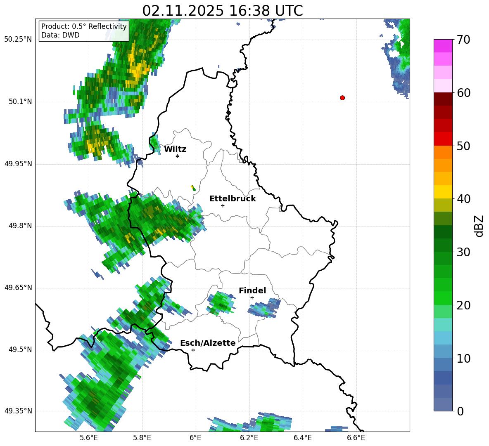Pick the magenta colorbar band just below 70
This screenshot has height=446, width=489.
point(443,46)
